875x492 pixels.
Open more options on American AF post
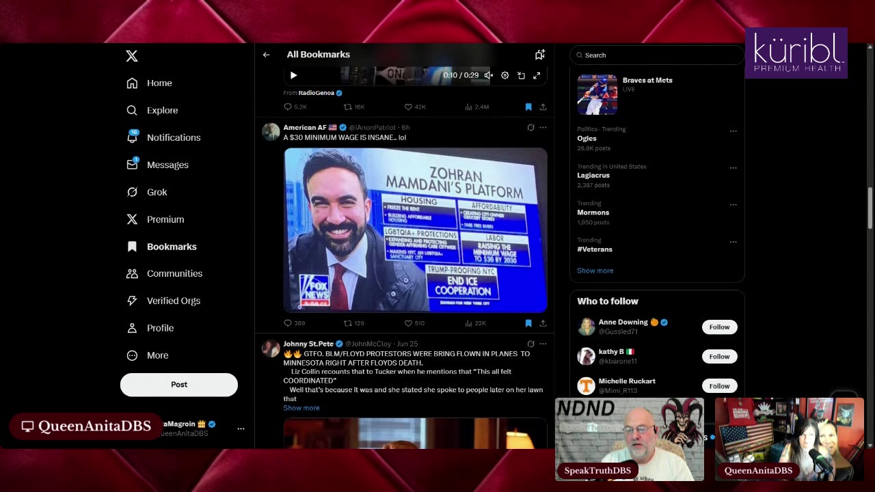coord(543,128)
